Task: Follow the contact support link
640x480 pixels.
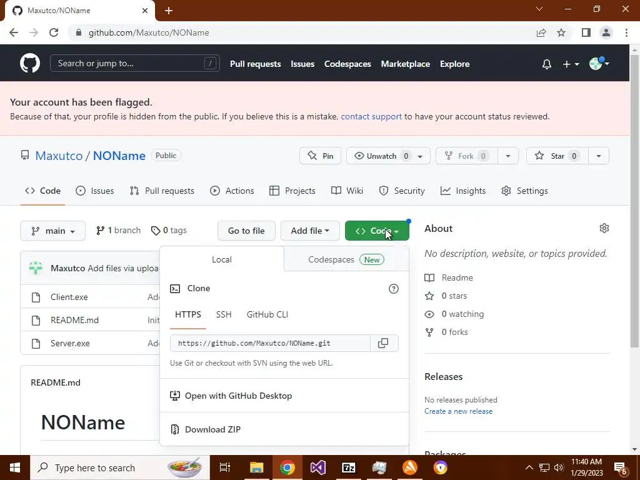Action: click(x=371, y=117)
